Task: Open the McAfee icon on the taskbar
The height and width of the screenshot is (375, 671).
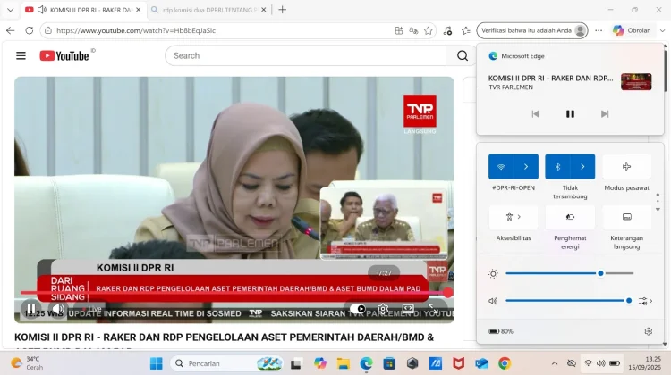Action: tap(458, 363)
